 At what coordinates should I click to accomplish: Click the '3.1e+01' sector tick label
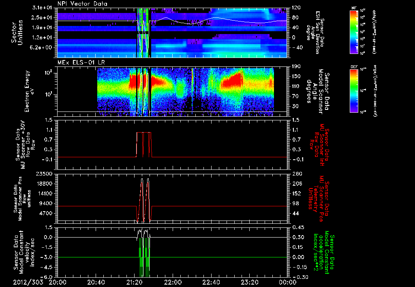42,8
